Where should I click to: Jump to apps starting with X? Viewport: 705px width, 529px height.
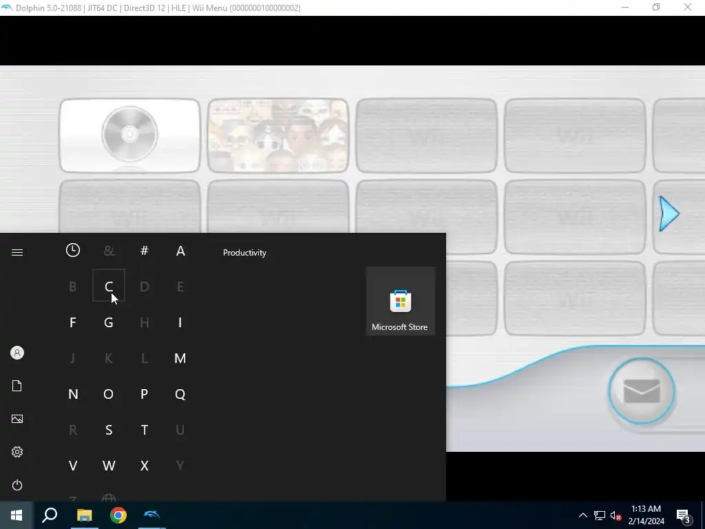[145, 466]
